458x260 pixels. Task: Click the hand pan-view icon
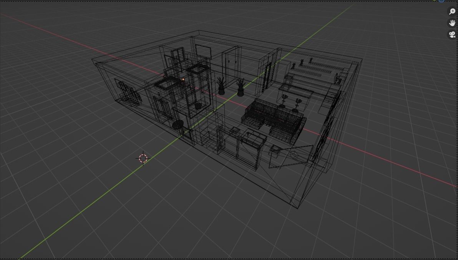point(452,23)
